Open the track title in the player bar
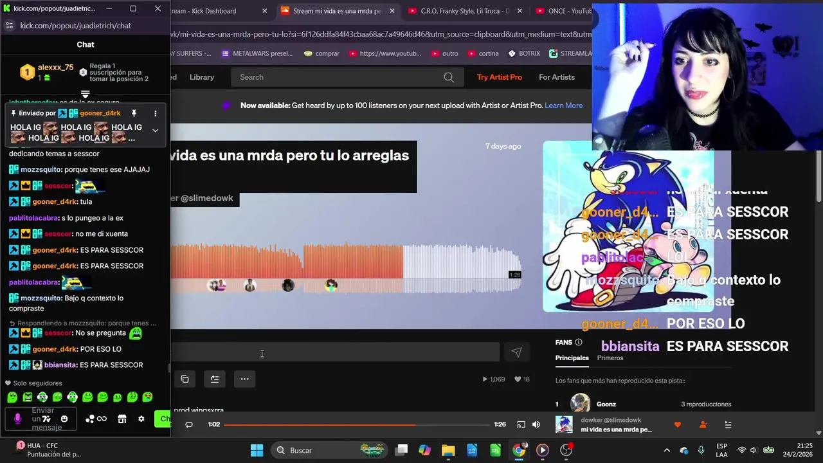This screenshot has height=463, width=823. pos(616,430)
